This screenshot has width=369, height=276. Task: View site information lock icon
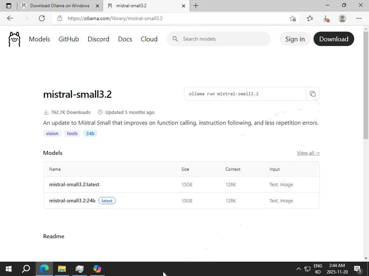click(60, 18)
